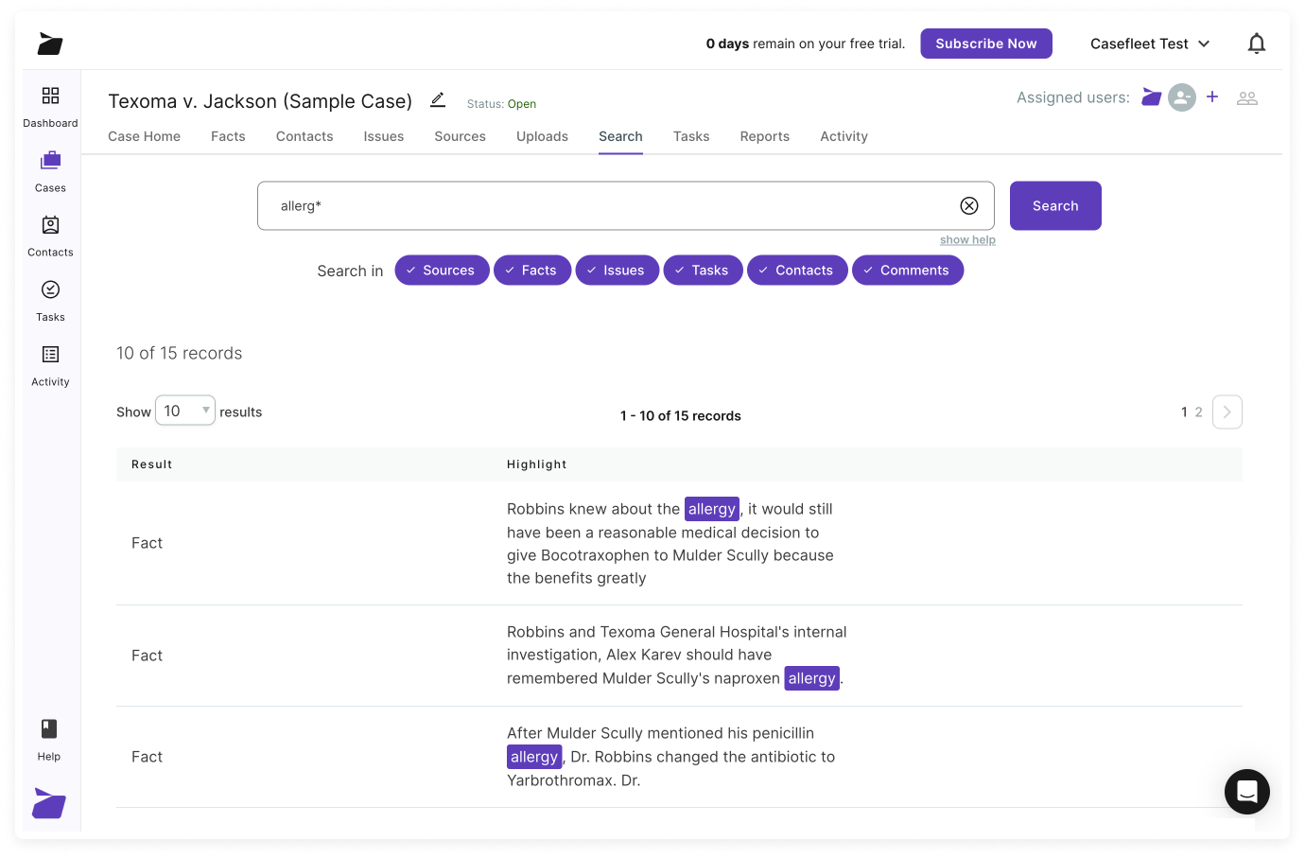The image size is (1305, 858).
Task: Click the Subscribe Now button
Action: (x=985, y=44)
